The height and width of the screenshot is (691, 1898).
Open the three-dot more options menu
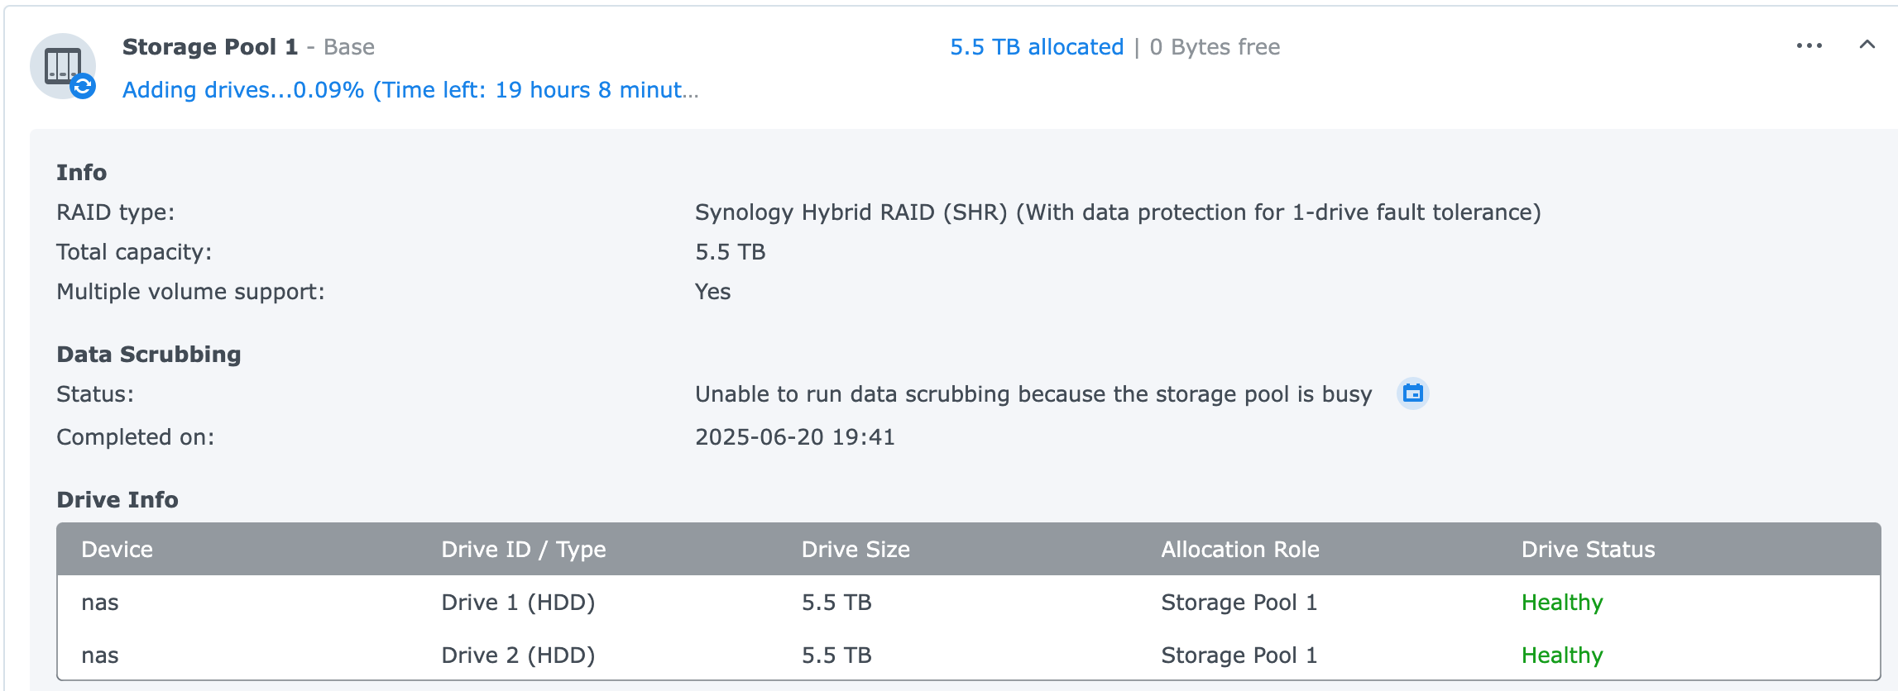pos(1809,46)
